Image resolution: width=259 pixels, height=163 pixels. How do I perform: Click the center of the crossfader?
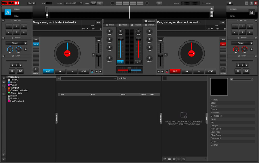tap(129, 69)
